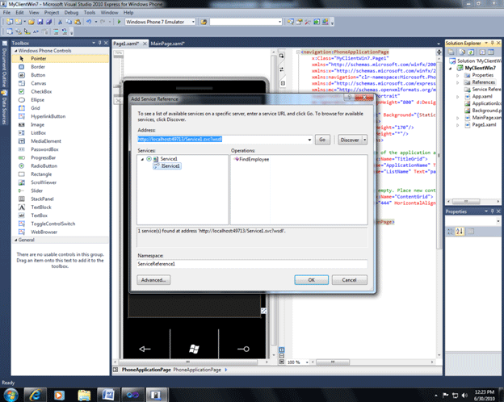Select ToggleControlSwitch control in Toolbox

click(x=61, y=224)
